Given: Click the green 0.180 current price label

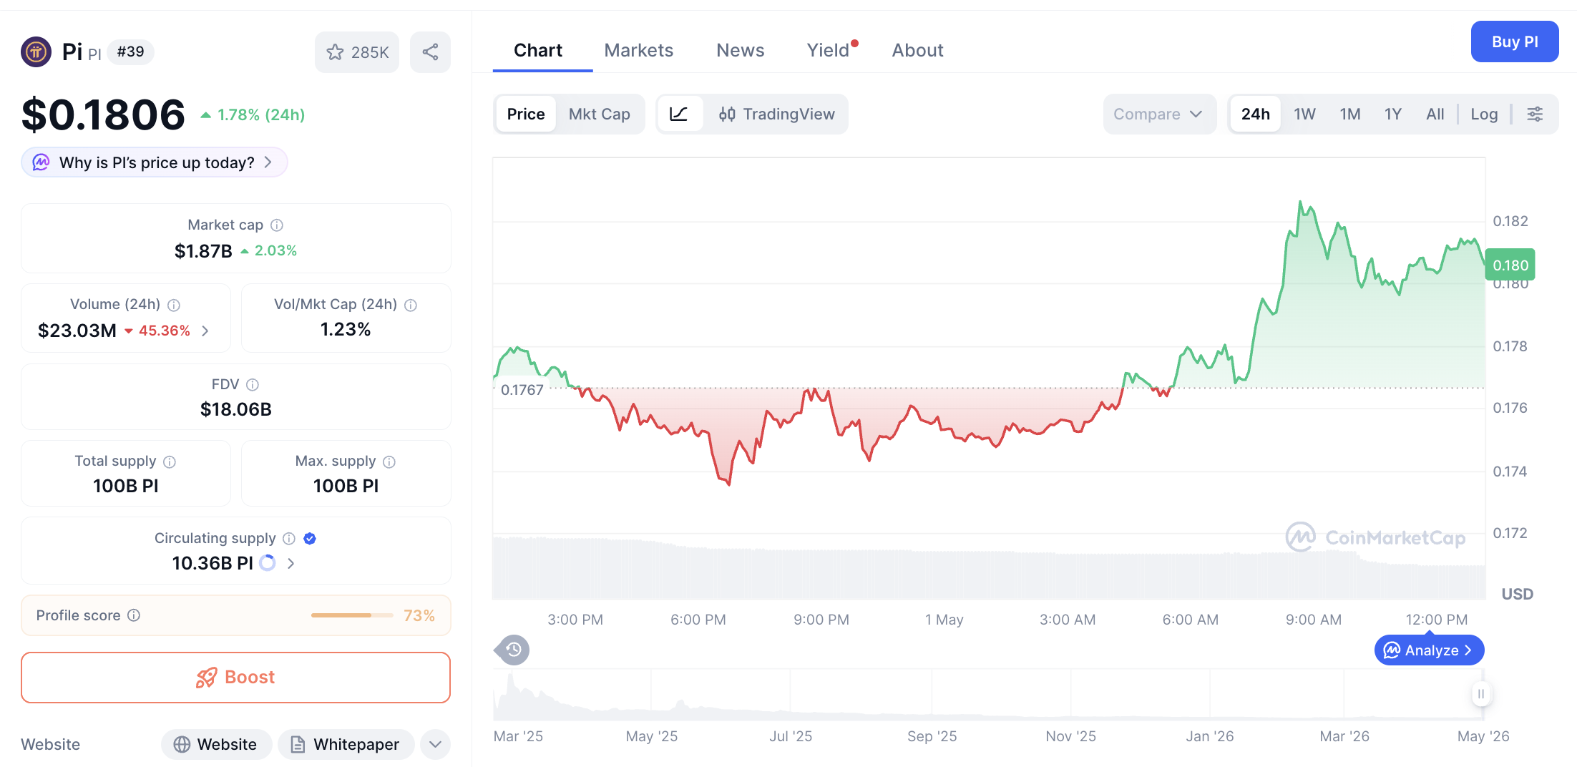Looking at the screenshot, I should [1510, 265].
